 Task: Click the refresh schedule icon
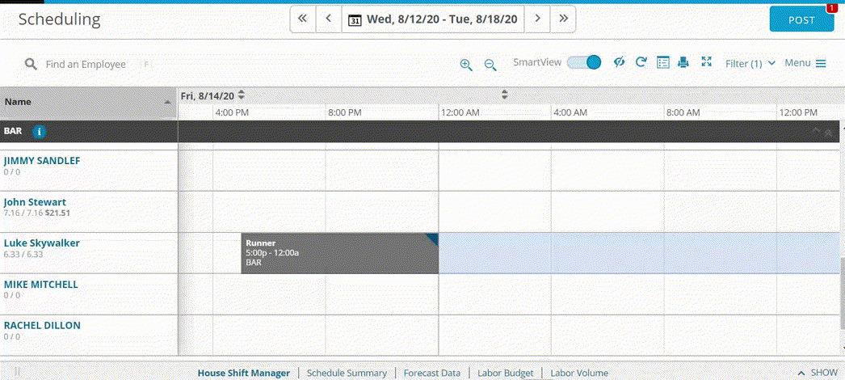pyautogui.click(x=641, y=62)
